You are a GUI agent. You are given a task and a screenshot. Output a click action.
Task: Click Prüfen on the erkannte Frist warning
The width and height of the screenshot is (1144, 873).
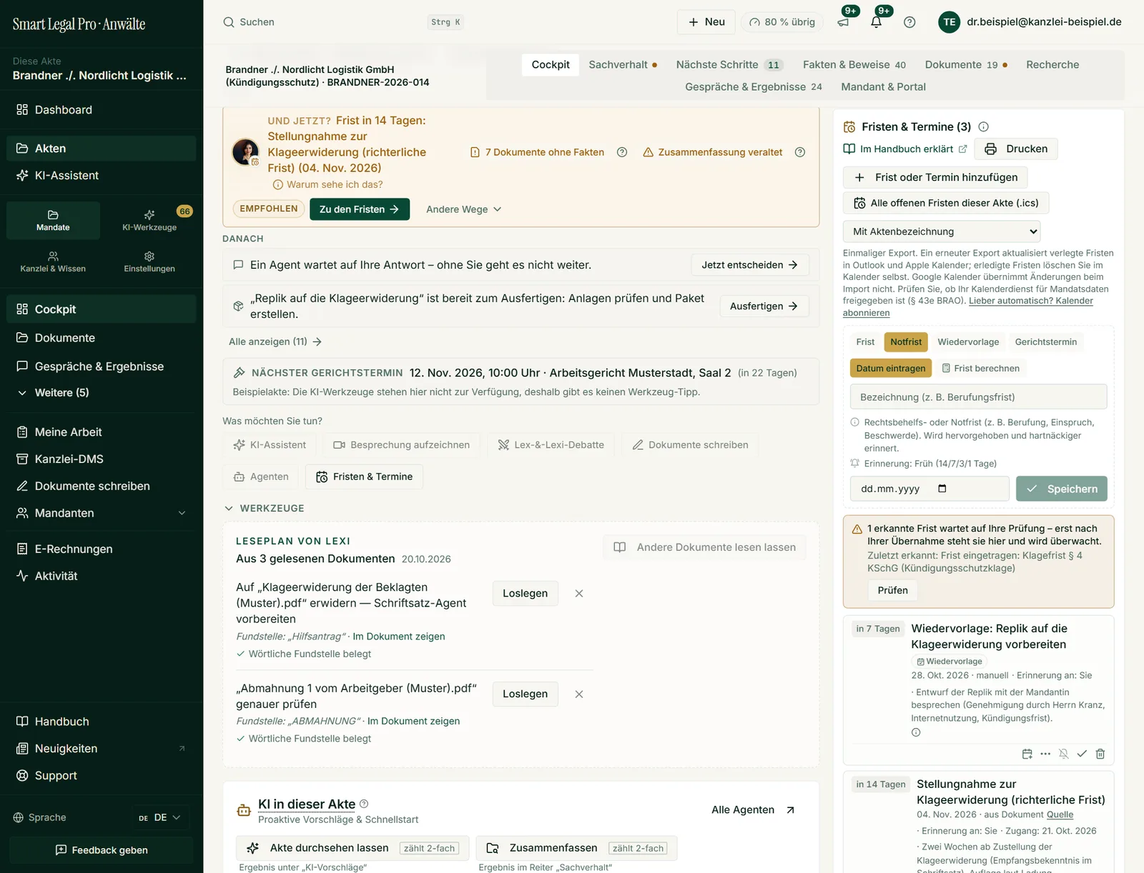[x=892, y=590]
